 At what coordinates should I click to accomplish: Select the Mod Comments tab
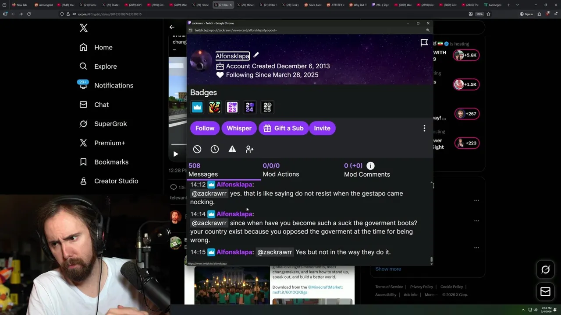pyautogui.click(x=367, y=170)
